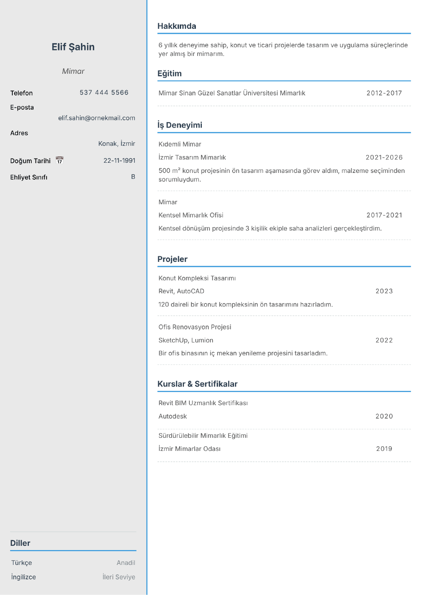Screen dimensions: 421x595
Task: Click the Projeler section heading
Action: [173, 259]
